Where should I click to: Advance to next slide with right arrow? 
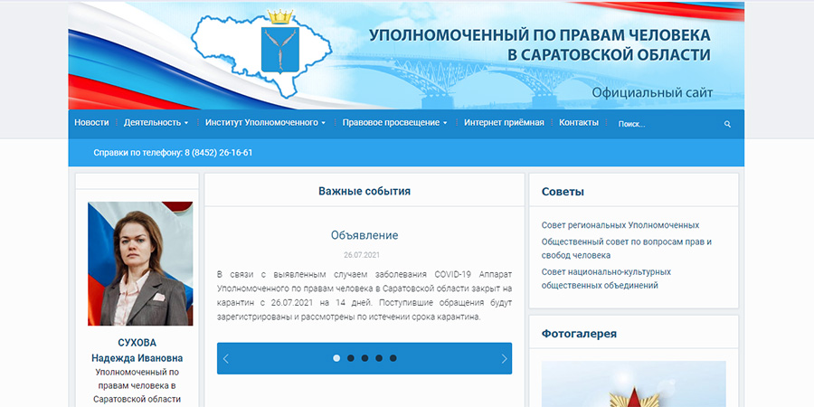[504, 358]
